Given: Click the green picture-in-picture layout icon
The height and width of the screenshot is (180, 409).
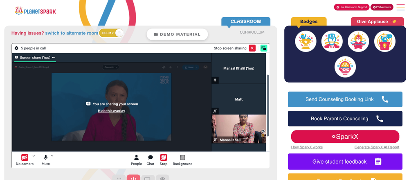Looking at the screenshot, I should click(264, 48).
